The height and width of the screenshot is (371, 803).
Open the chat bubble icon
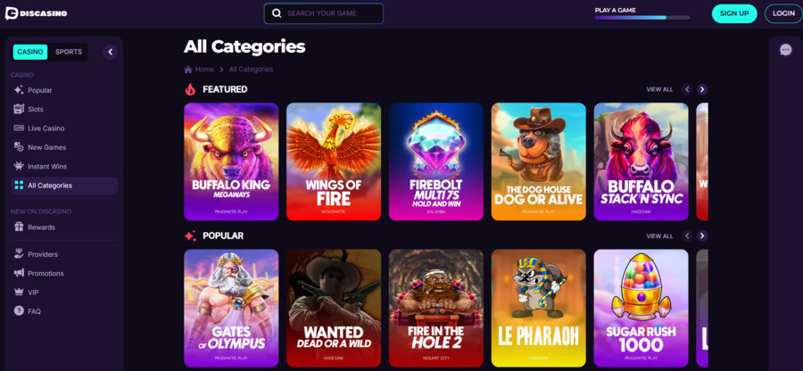785,50
